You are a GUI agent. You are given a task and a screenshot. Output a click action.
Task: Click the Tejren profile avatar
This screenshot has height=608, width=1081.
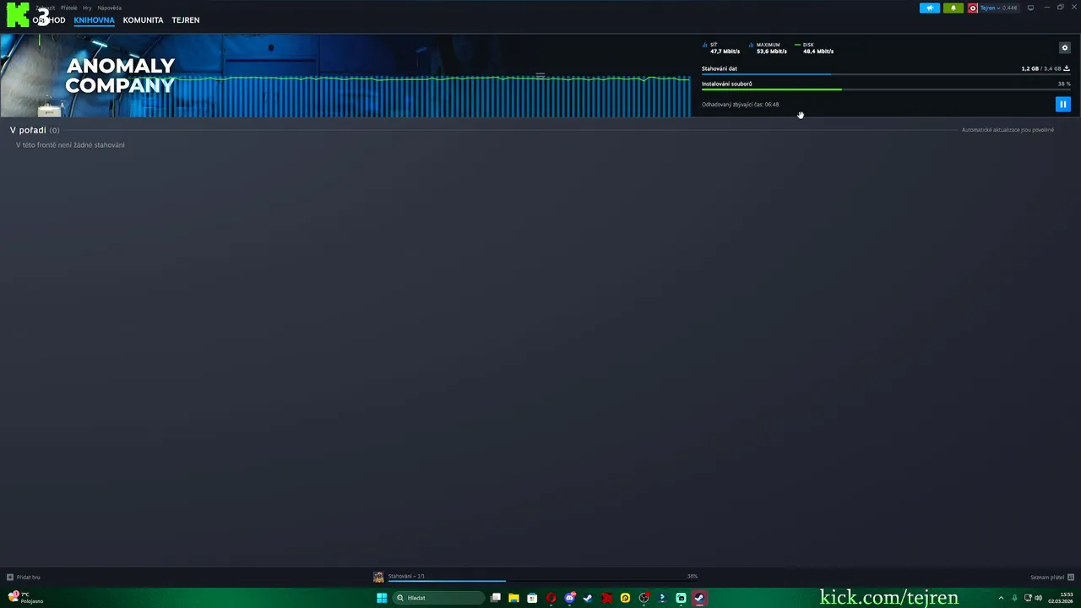pos(973,8)
